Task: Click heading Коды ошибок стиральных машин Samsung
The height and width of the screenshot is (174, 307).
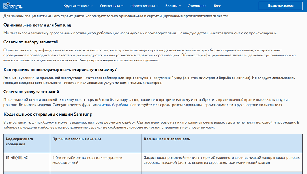Action: [x=48, y=114]
